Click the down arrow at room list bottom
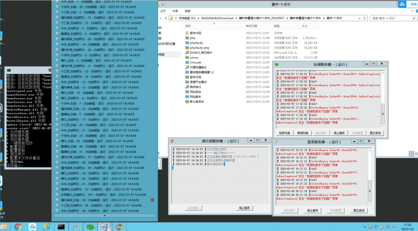Image resolution: width=418 pixels, height=231 pixels. click(x=104, y=215)
